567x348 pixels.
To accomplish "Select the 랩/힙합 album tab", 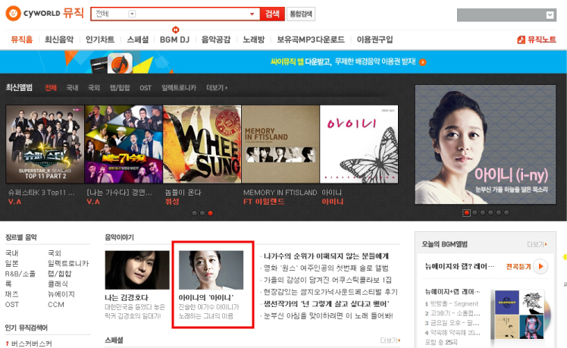I will (120, 87).
